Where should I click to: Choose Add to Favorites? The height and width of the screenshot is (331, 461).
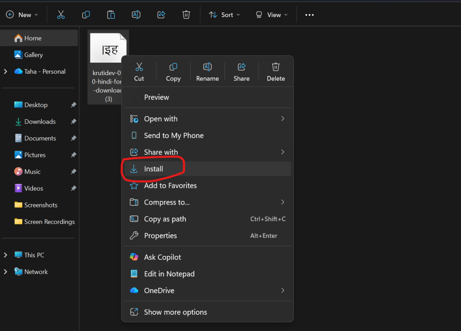208,185
